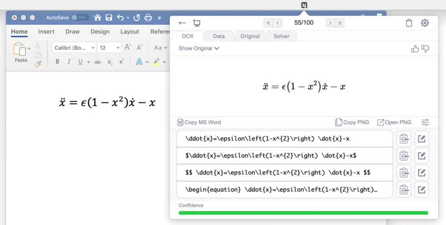Switch to the OCR tab
Screen dimensions: 446x225
pyautogui.click(x=187, y=36)
